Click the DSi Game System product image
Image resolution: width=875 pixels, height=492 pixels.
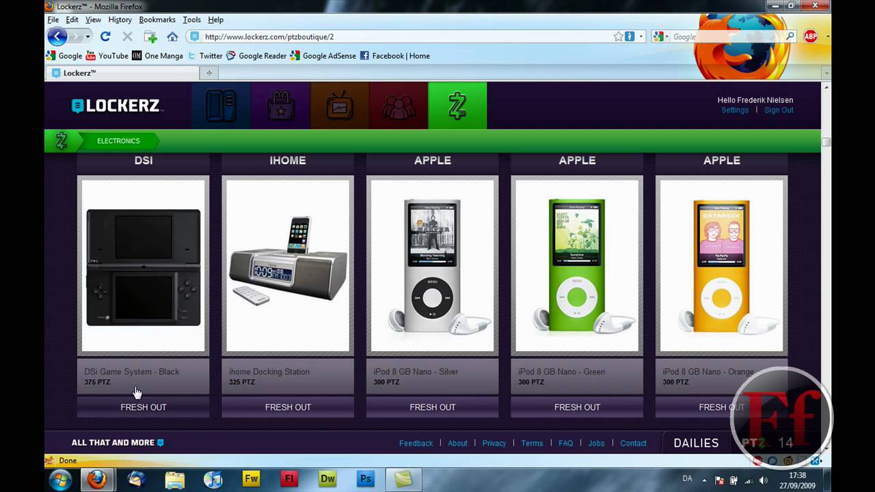[144, 266]
